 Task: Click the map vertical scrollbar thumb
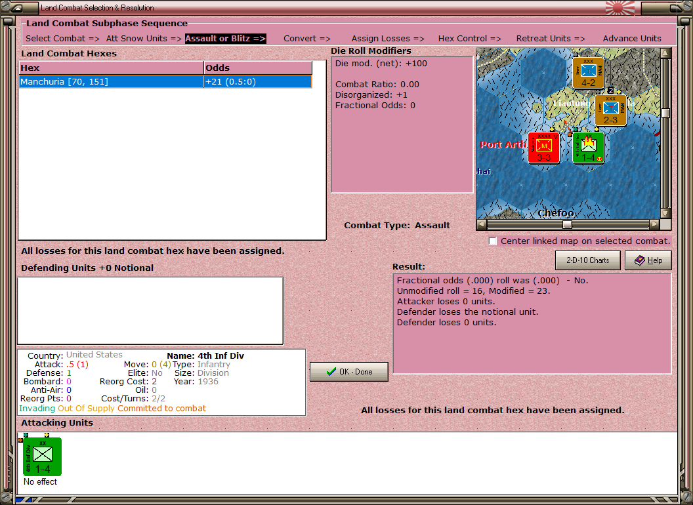(x=665, y=113)
